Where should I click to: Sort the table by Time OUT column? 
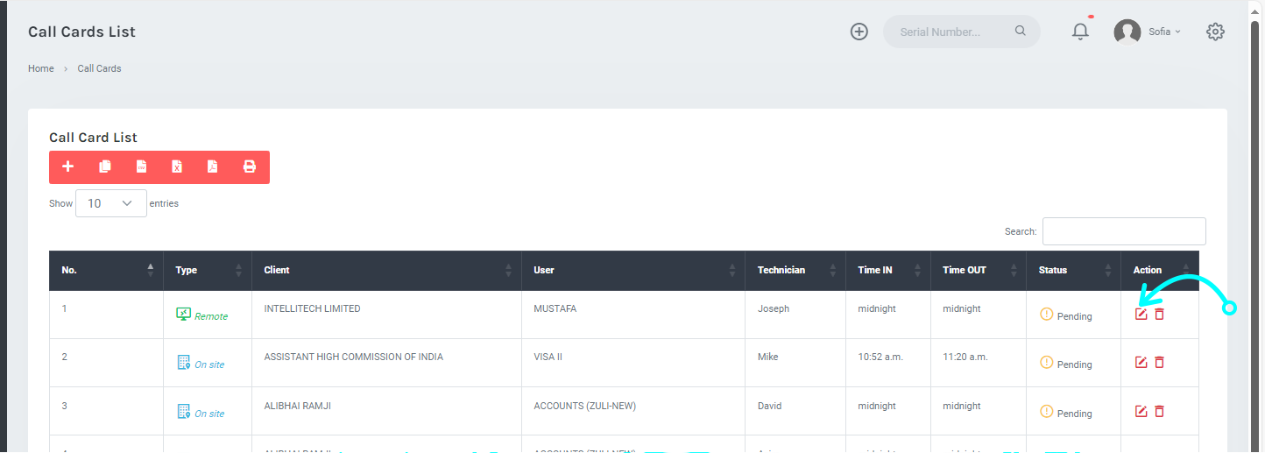pyautogui.click(x=979, y=271)
